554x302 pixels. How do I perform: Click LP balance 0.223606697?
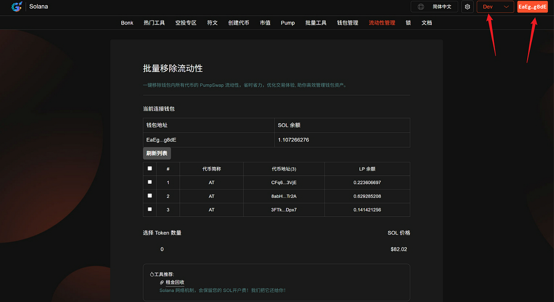(367, 182)
